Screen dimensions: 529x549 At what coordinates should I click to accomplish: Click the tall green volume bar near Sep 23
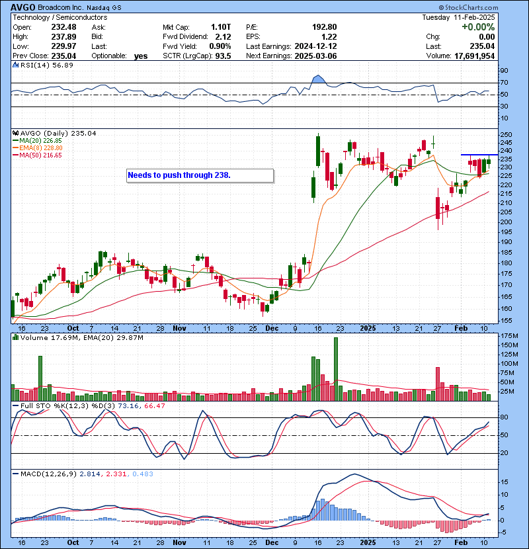pos(40,378)
